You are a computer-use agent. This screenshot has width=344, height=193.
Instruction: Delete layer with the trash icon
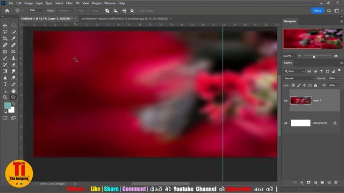click(x=335, y=182)
